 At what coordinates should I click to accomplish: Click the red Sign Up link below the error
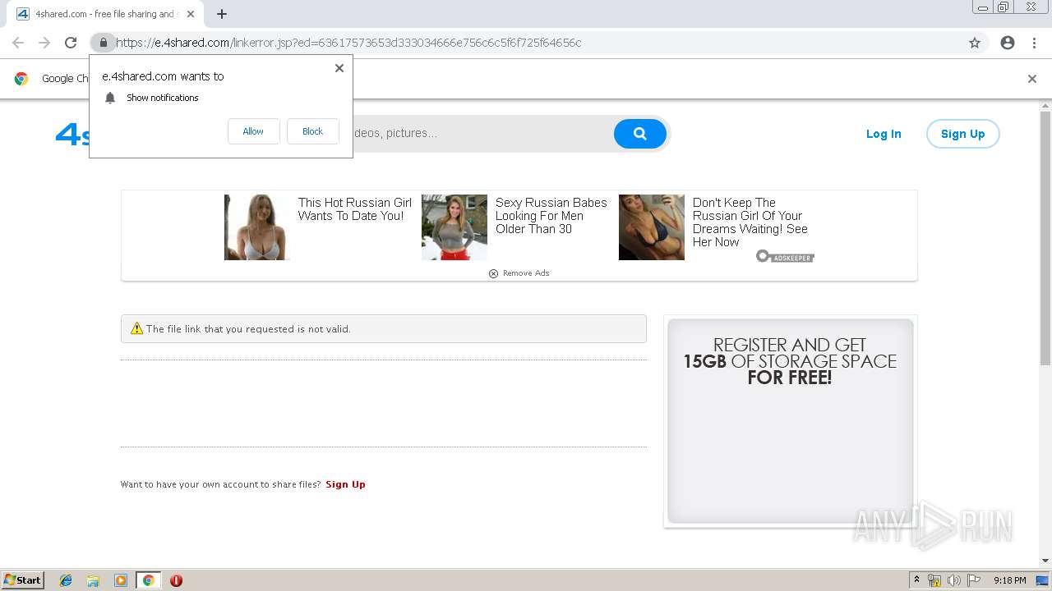(345, 484)
